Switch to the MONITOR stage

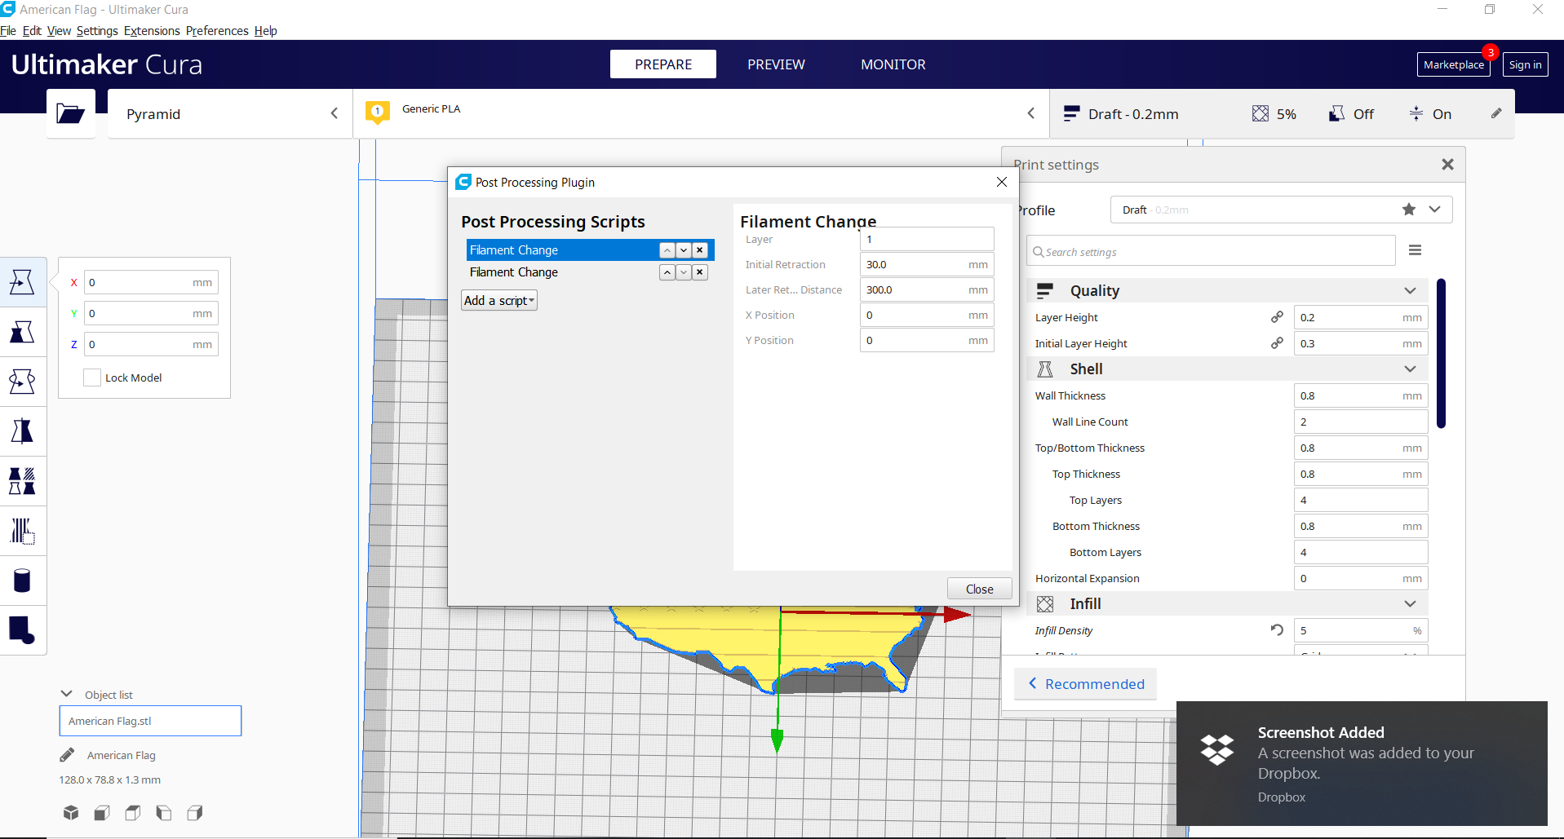tap(893, 64)
